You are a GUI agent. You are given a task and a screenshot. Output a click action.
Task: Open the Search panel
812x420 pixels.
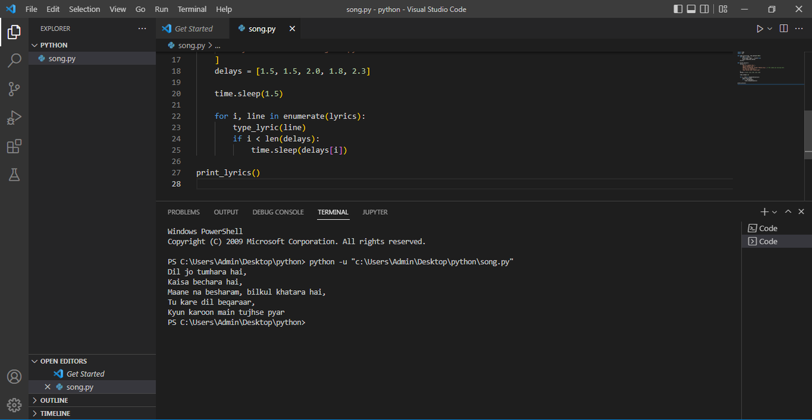[14, 60]
